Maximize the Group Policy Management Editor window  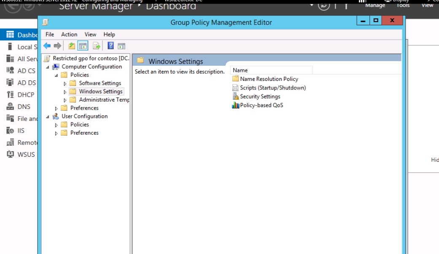(376, 20)
